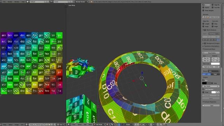Click the Text size field
Image resolution: width=224 pixels, height=126 pixels.
[206, 58]
